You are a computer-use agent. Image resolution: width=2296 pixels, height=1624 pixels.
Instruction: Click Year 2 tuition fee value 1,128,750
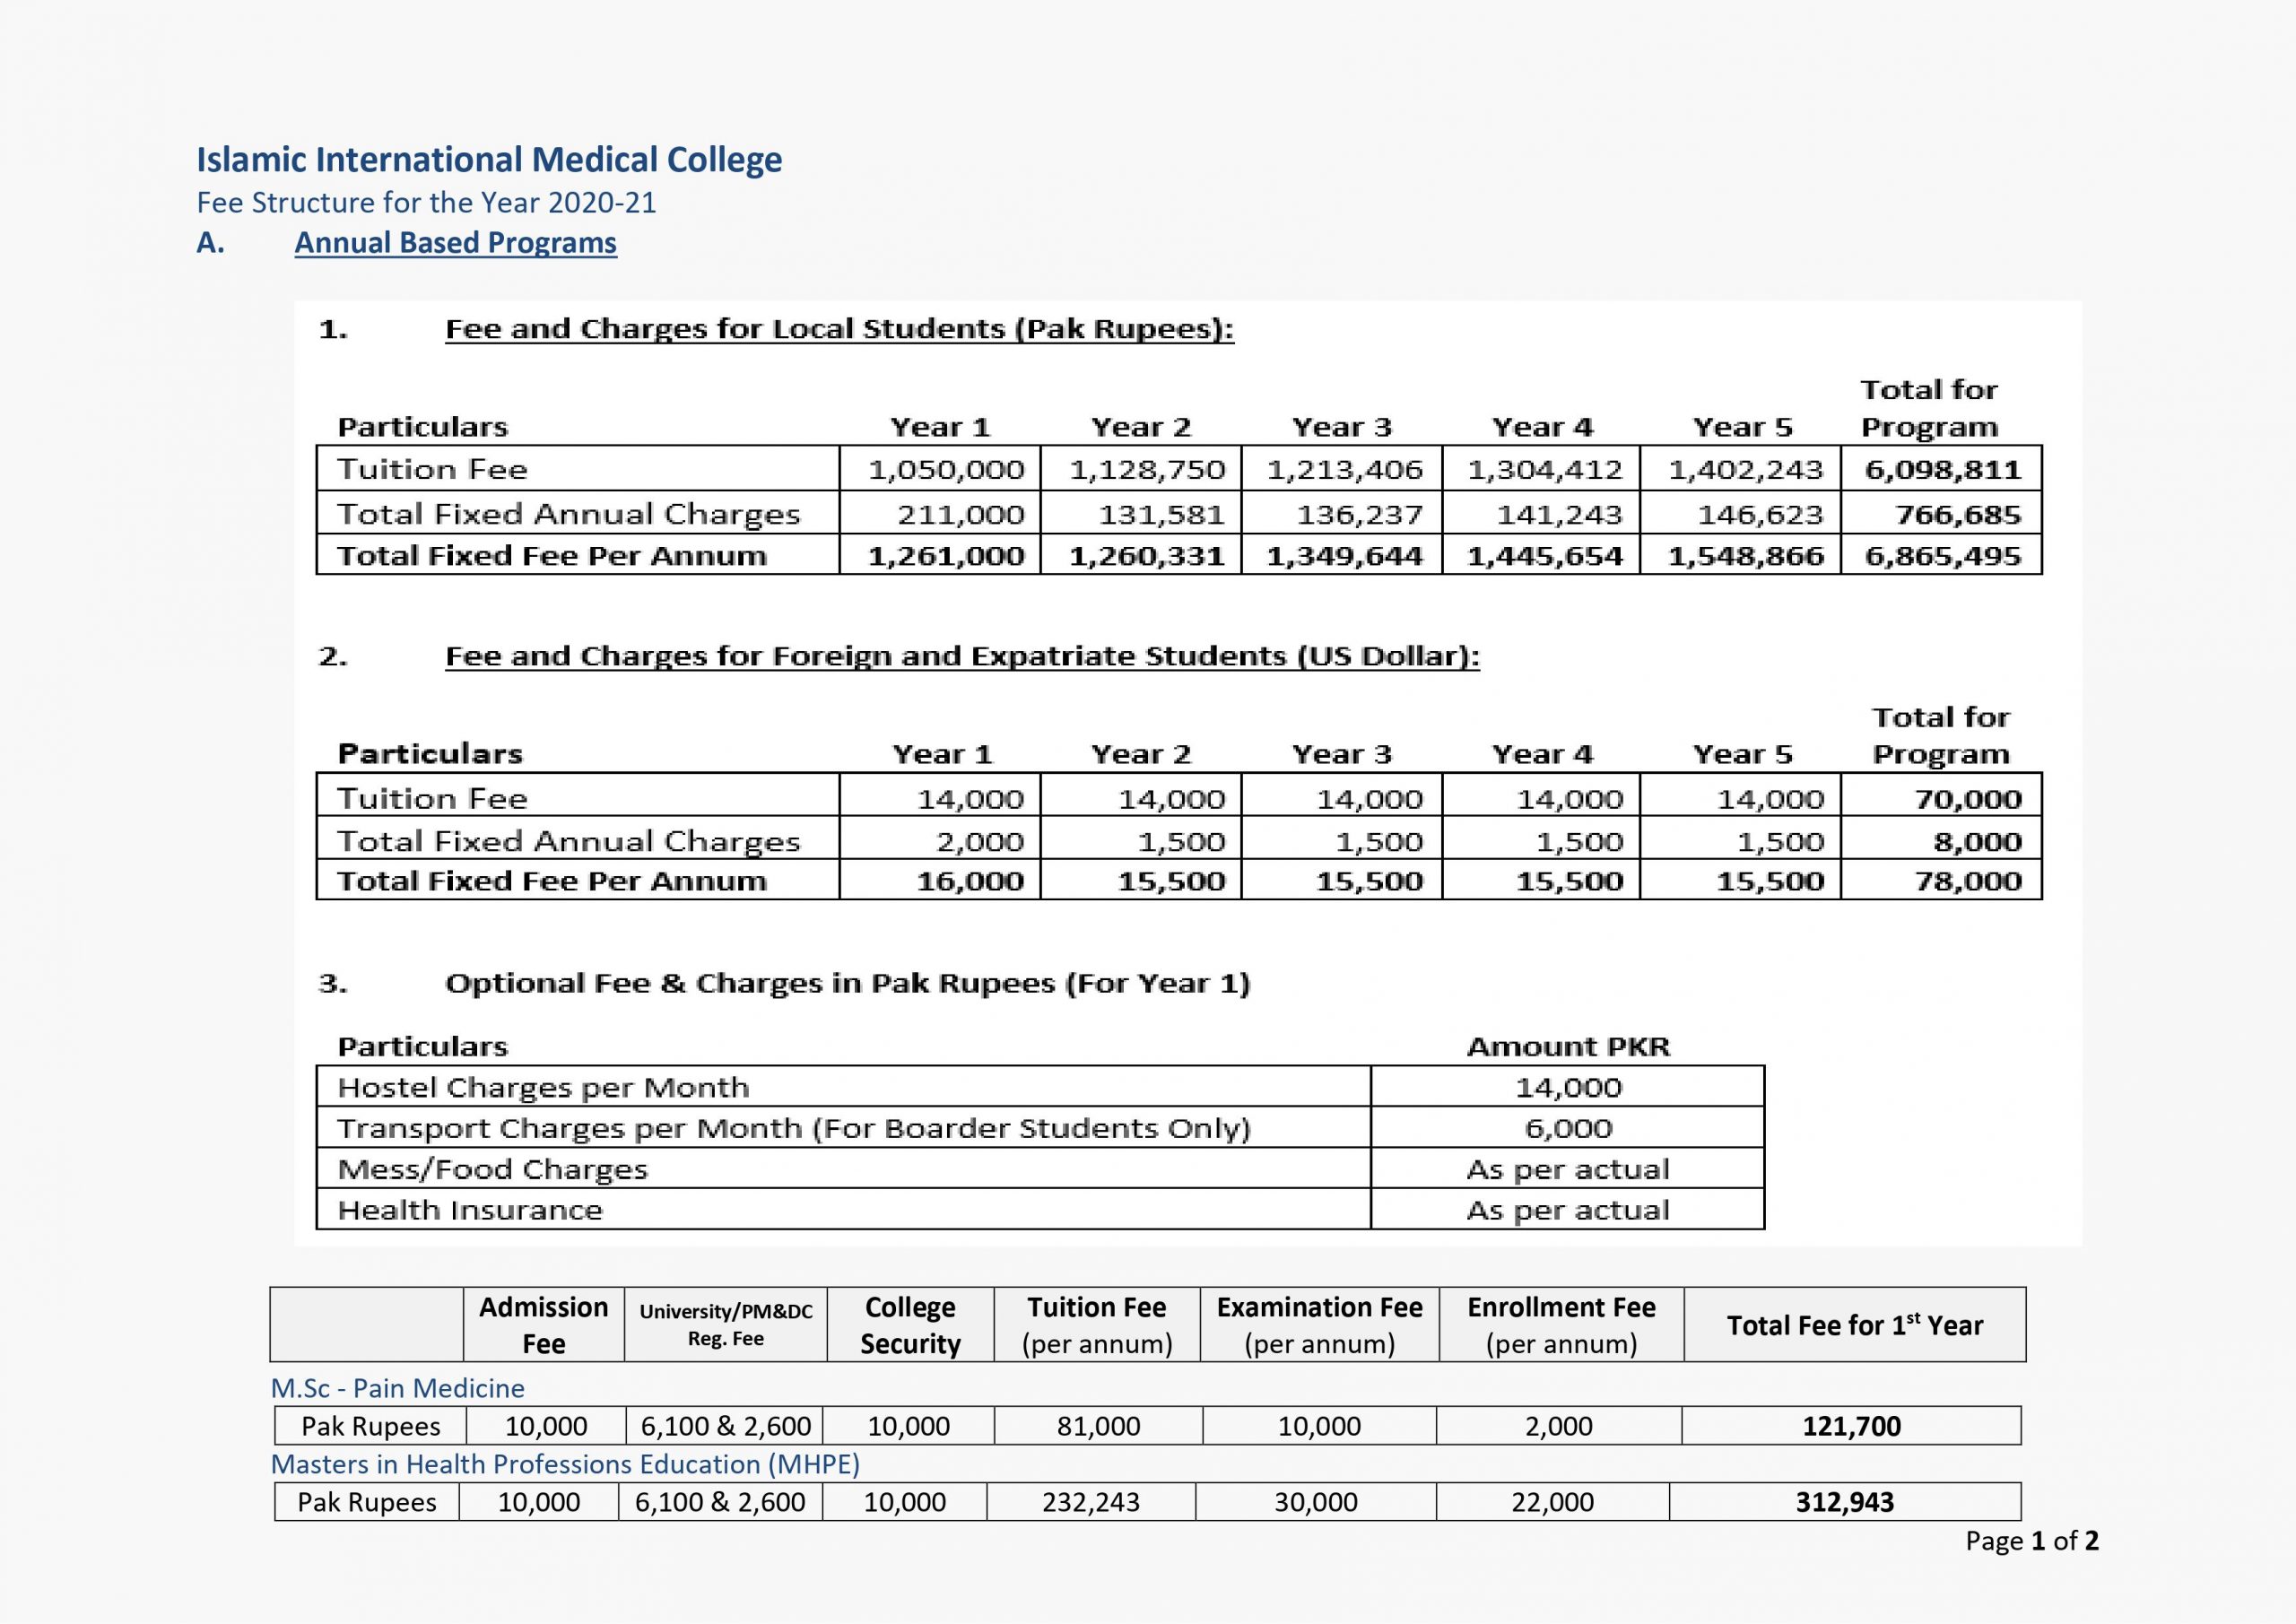coord(1147,469)
